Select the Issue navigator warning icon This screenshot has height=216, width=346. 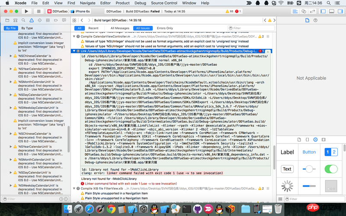[x=32, y=20]
